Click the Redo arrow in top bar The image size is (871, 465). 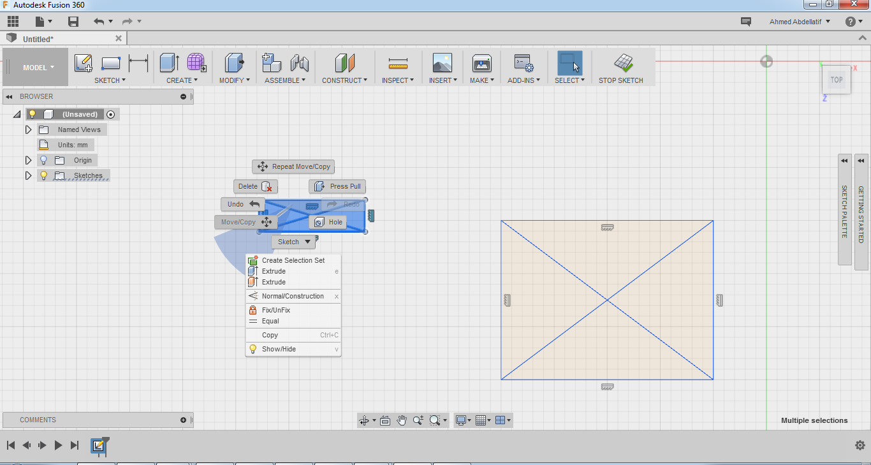coord(128,22)
